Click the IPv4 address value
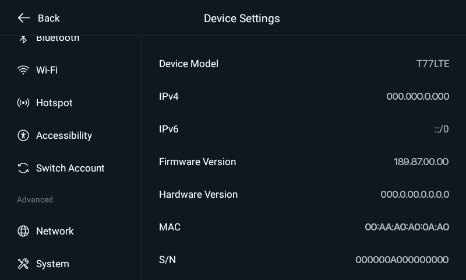466x280 pixels. click(418, 96)
